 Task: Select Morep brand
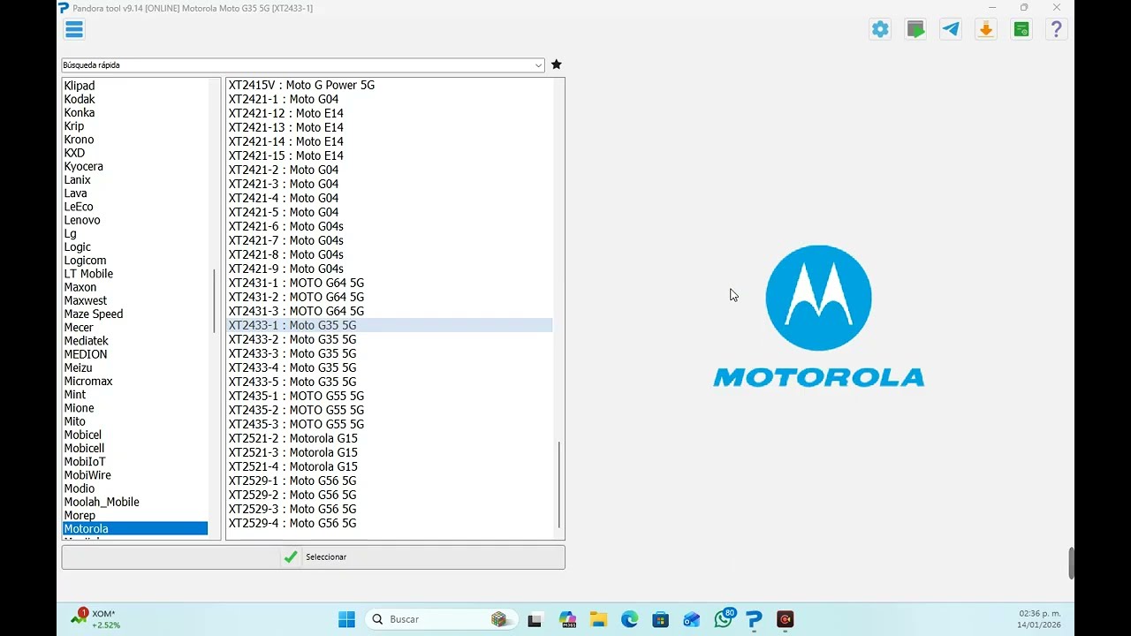click(x=80, y=515)
